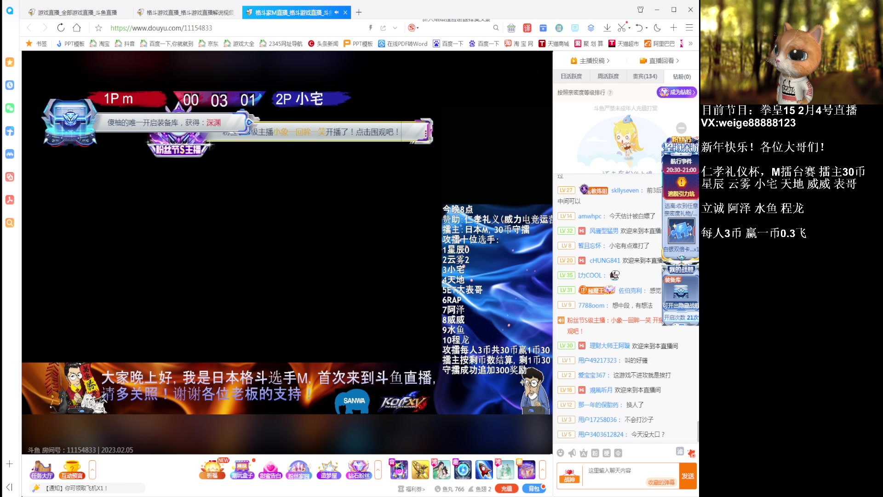Show more bookmarks with the double chevron
This screenshot has height=497, width=883.
coord(691,44)
